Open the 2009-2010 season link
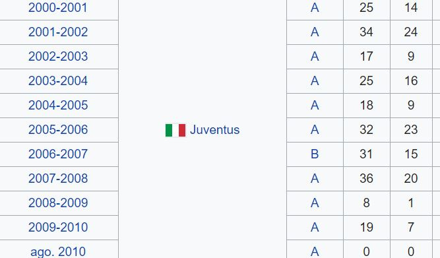 tap(58, 228)
